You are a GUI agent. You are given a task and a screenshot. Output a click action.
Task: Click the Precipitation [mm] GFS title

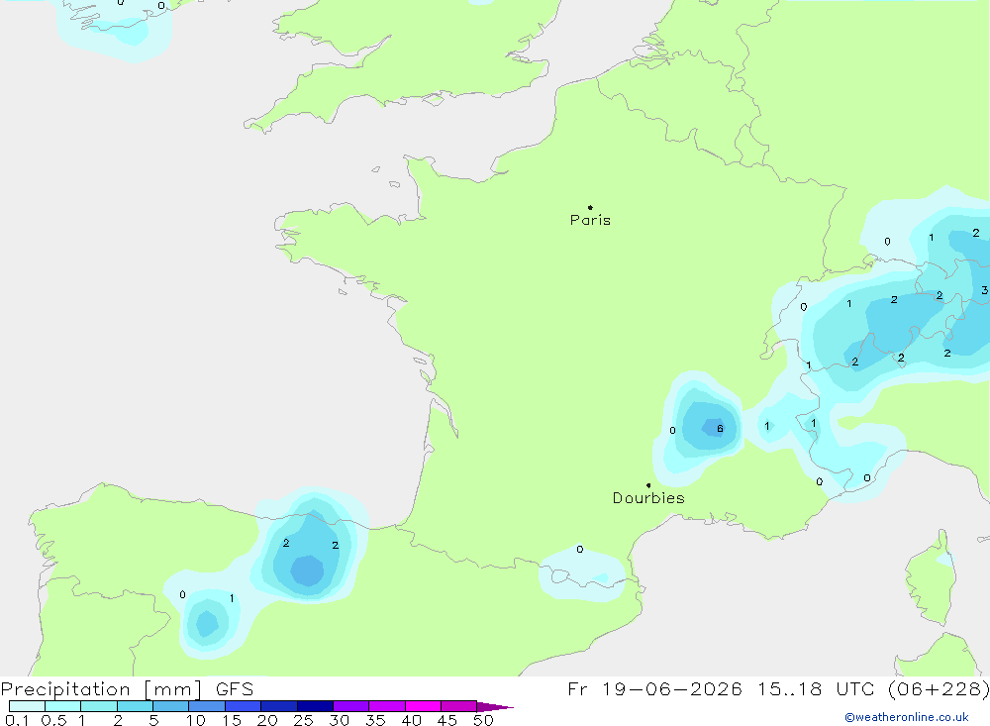pyautogui.click(x=127, y=689)
